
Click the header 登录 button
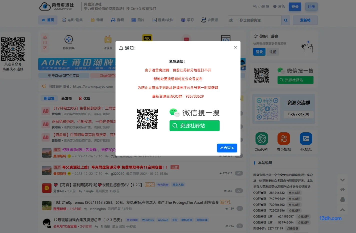[295, 7]
